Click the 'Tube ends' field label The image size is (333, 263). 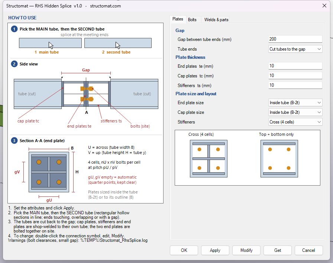click(187, 49)
